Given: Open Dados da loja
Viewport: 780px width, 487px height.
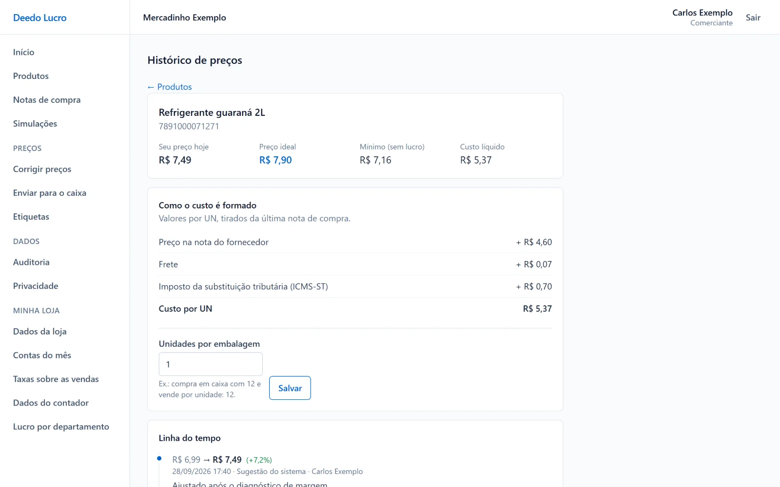Looking at the screenshot, I should (x=39, y=331).
